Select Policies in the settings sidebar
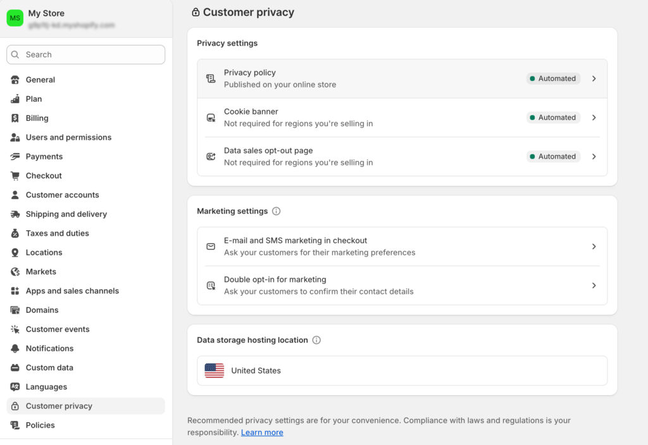The image size is (648, 445). click(x=40, y=425)
